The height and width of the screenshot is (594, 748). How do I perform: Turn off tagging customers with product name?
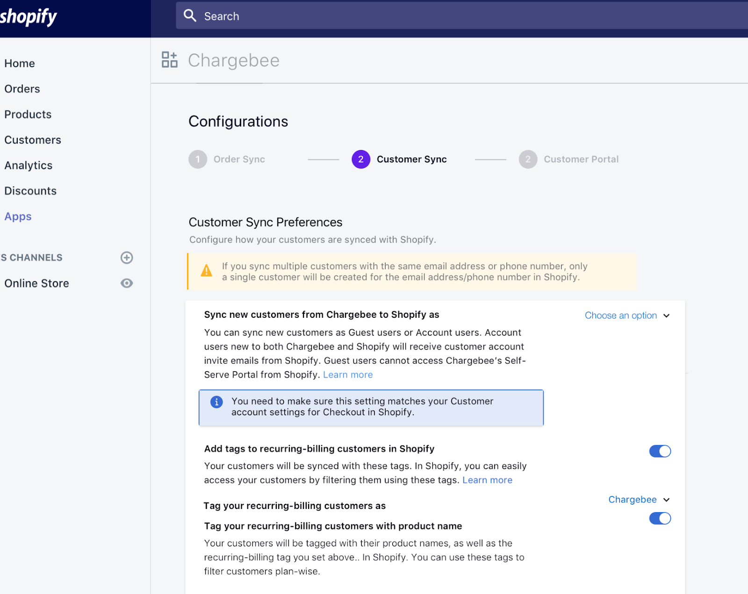coord(660,518)
